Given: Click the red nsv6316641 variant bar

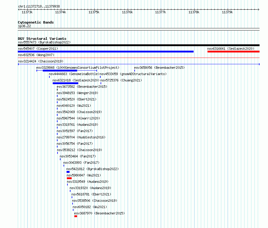Looking at the screenshot, I should [x=233, y=52].
